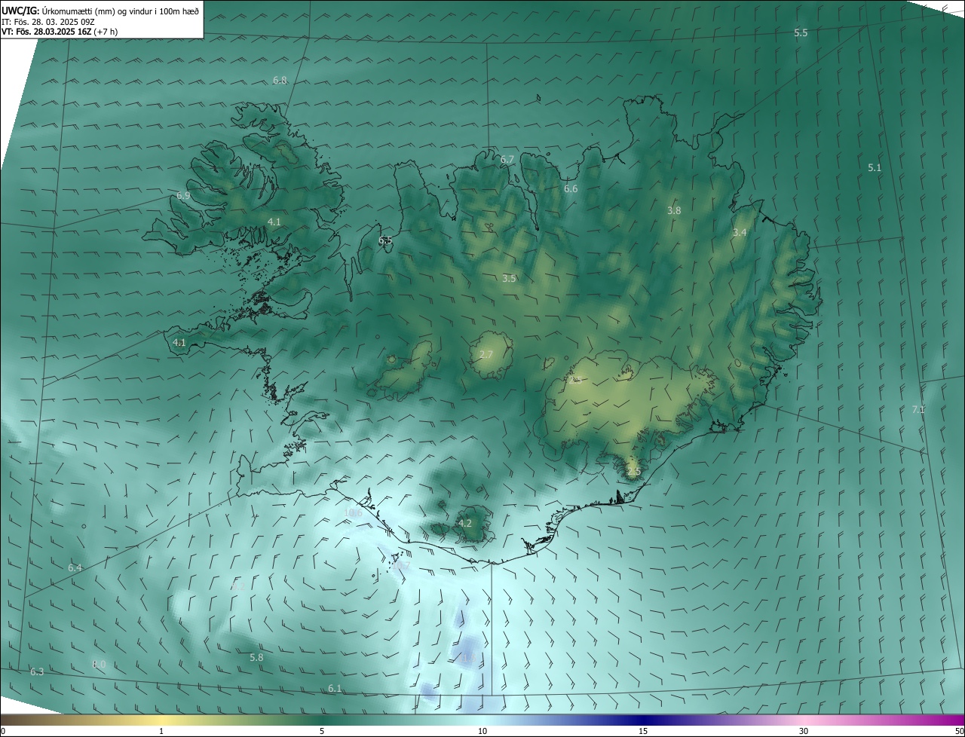Image resolution: width=965 pixels, height=737 pixels.
Task: Click the 5.8 value label
Action: click(x=256, y=657)
